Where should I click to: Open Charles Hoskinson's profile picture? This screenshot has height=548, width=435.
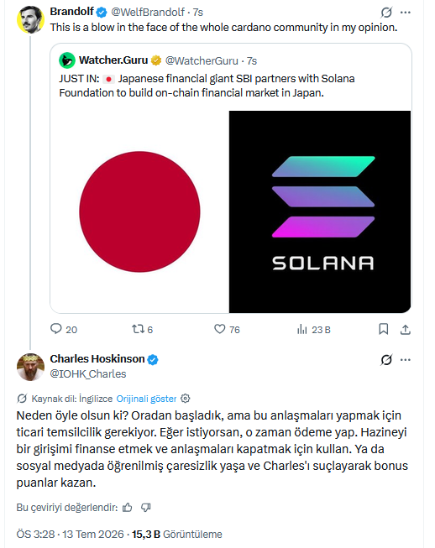(x=30, y=367)
